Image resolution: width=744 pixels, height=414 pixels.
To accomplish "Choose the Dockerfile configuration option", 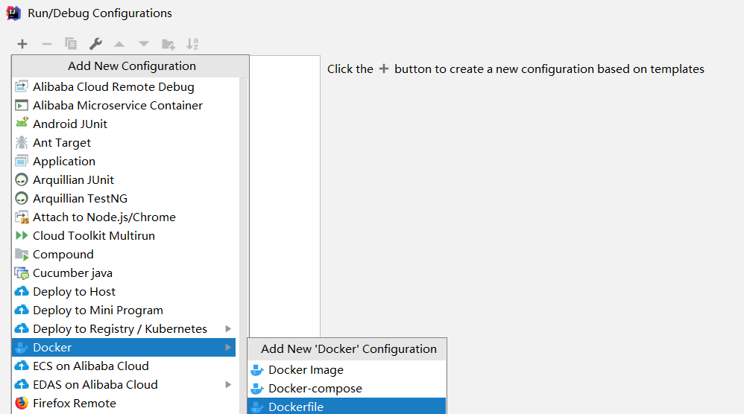I will pos(347,407).
